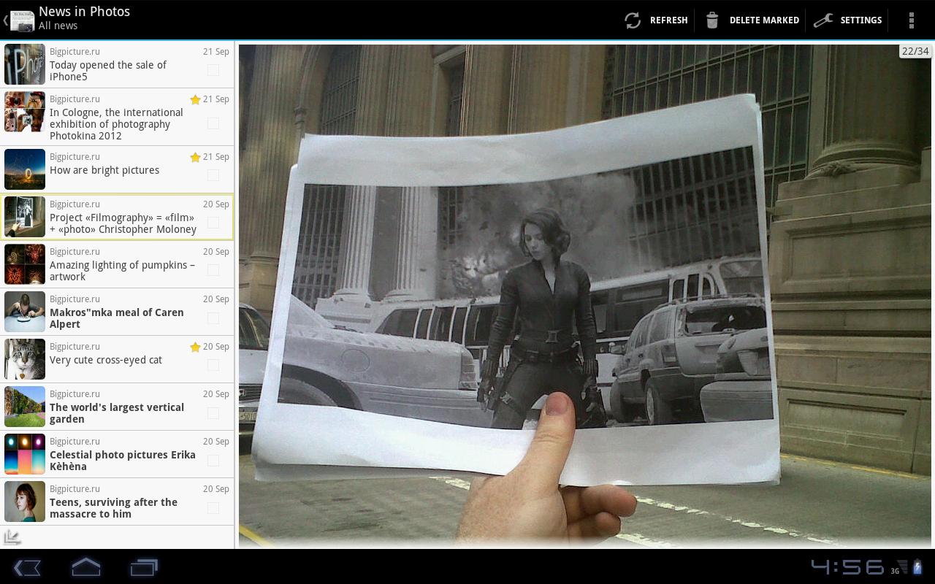Select 'Amazing lighting of pumpkins – artwork'
Screen dimensions: 935x584
(122, 271)
